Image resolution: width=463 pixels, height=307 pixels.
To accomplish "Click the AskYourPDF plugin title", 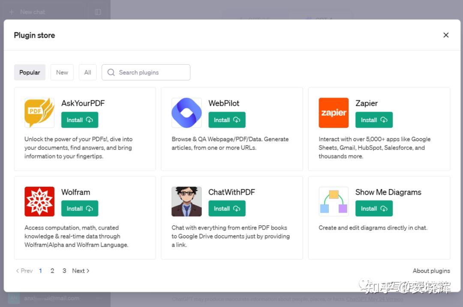I will tap(83, 103).
